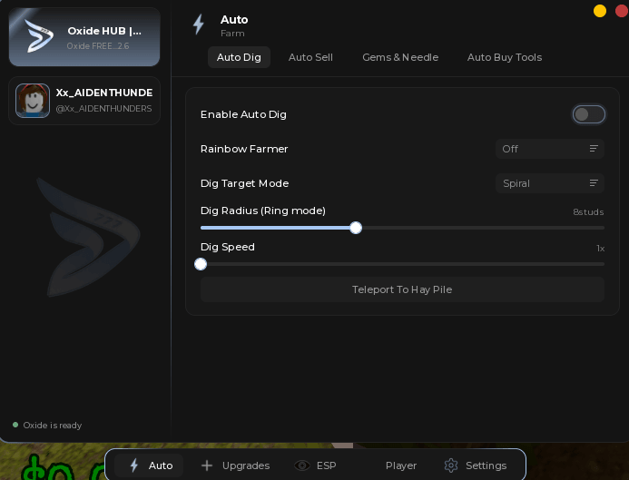Click the Teleport To Hay Pile button

click(402, 289)
